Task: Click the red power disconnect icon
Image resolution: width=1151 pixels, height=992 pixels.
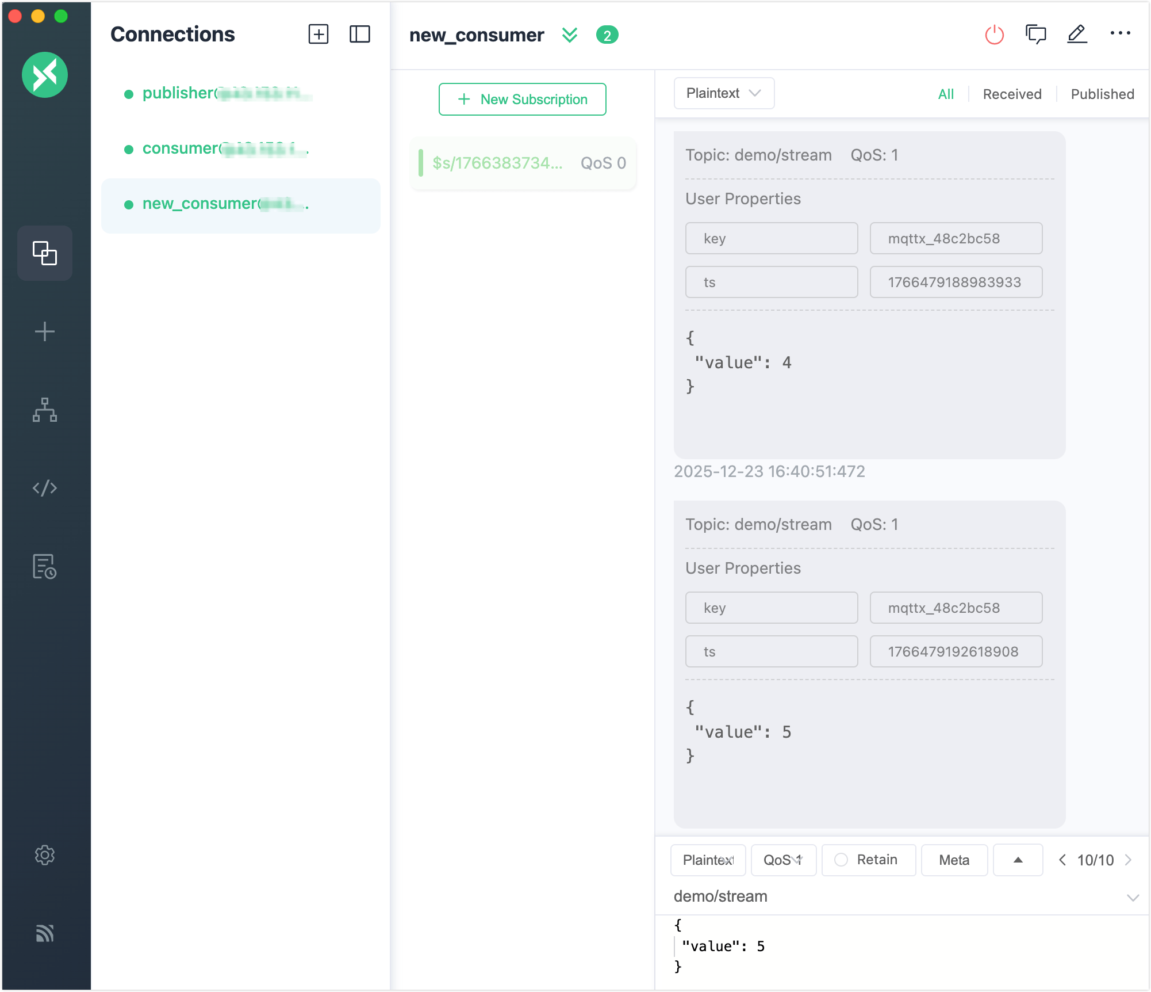Action: point(994,35)
